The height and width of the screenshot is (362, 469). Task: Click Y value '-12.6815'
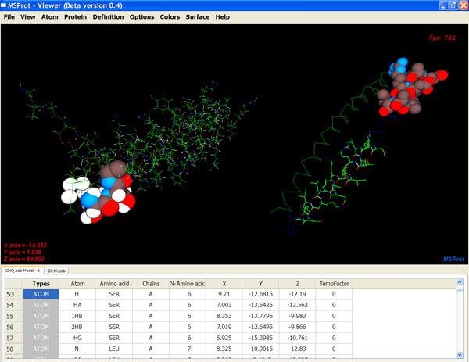point(260,294)
